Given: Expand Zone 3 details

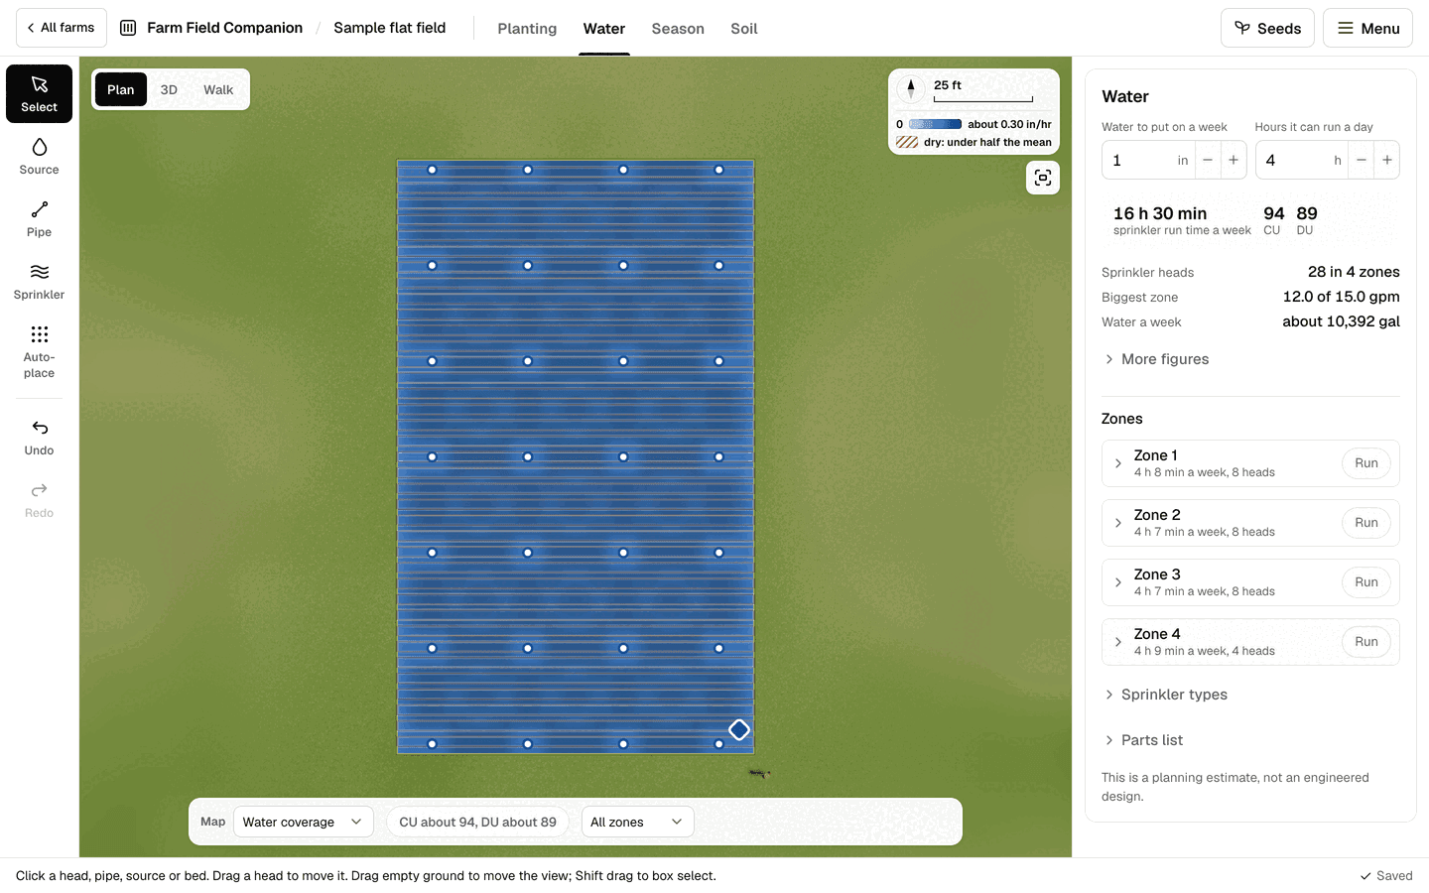Looking at the screenshot, I should 1118,582.
